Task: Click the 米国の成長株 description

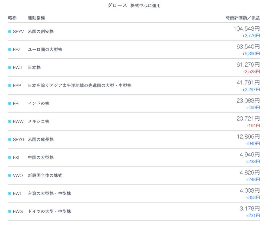Action: (41, 140)
